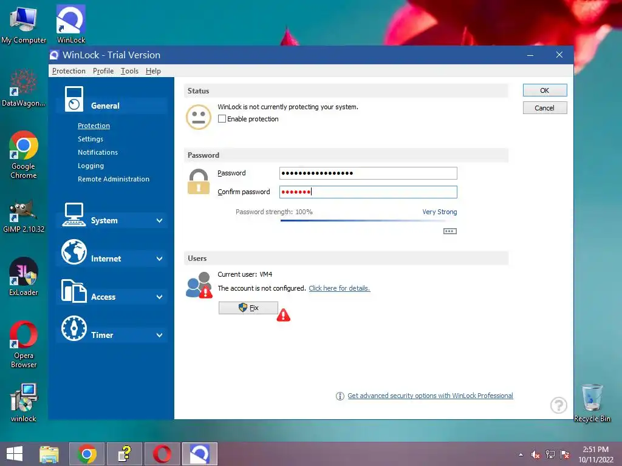Click the Action Center flag tray icon
The height and width of the screenshot is (466, 622).
click(565, 454)
